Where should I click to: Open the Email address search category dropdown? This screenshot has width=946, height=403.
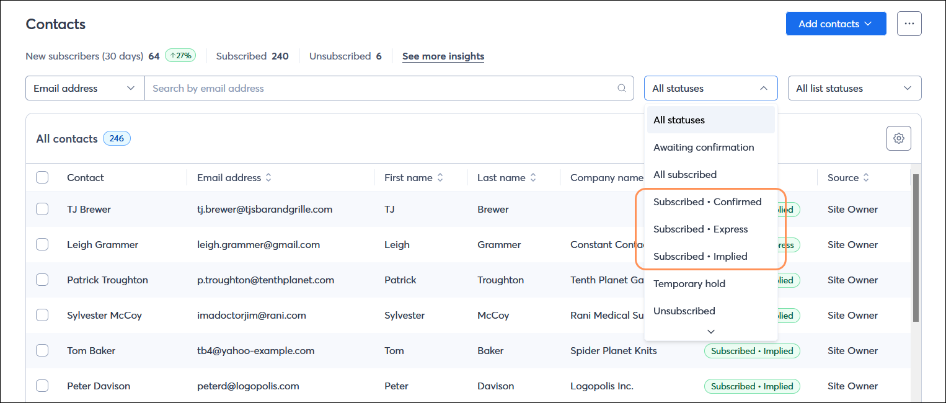click(84, 88)
